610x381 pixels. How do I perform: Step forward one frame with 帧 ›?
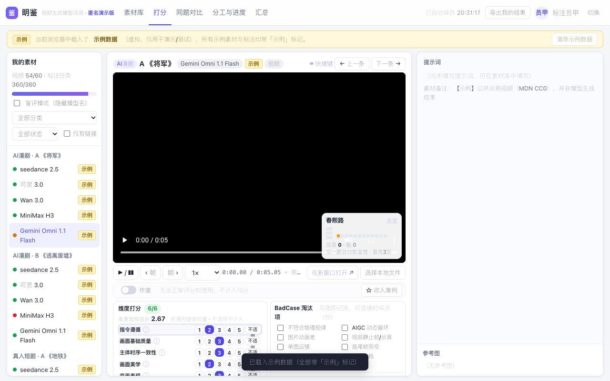(x=173, y=273)
